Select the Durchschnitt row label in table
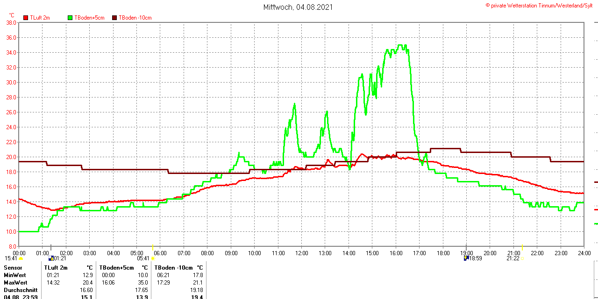The image size is (598, 299). [21, 290]
